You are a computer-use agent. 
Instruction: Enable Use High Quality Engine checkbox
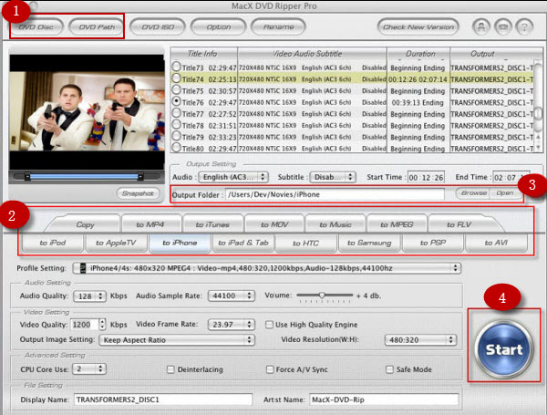point(269,325)
